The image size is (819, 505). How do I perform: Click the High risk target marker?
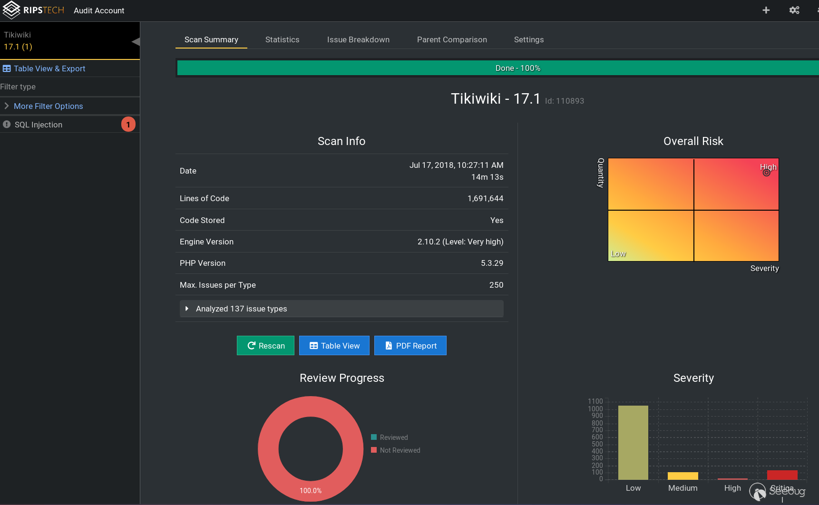tap(766, 173)
